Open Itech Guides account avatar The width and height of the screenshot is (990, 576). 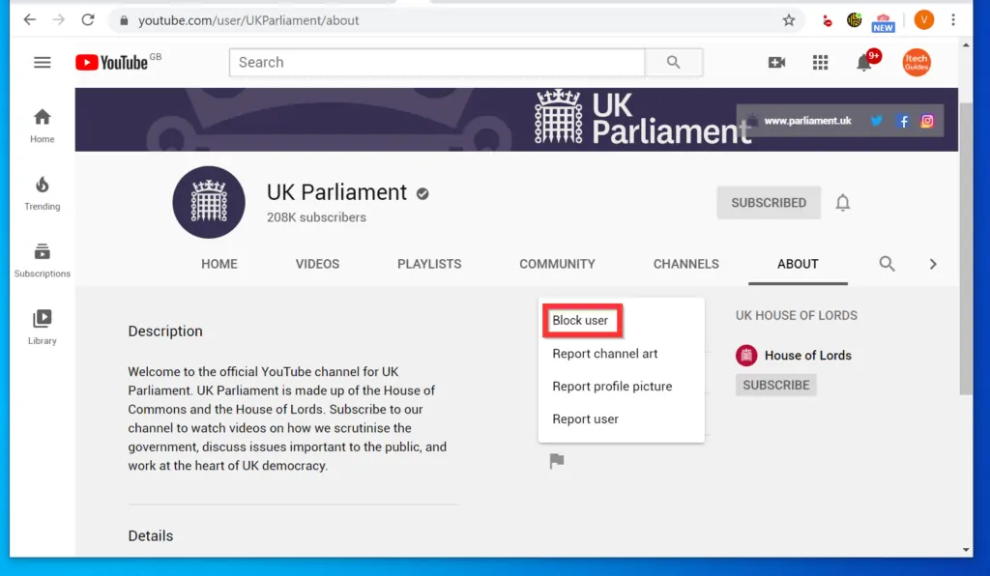917,62
